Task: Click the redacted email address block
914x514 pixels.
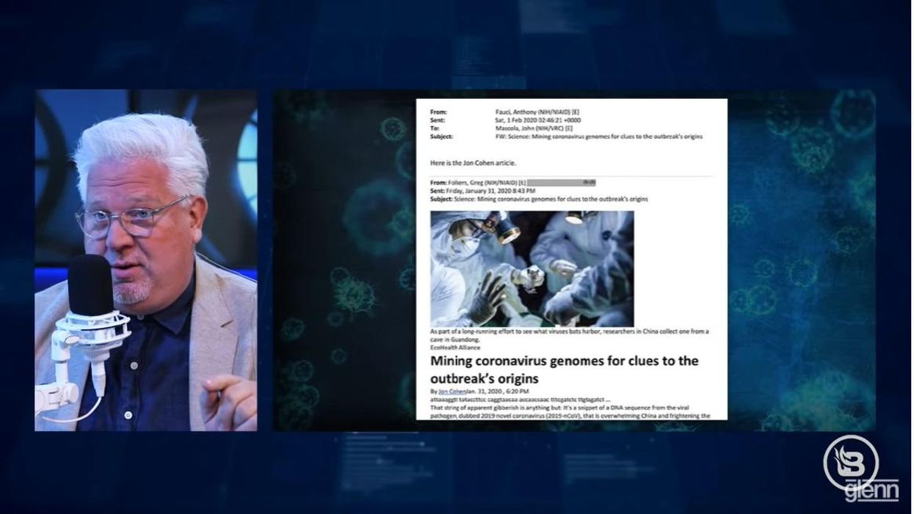Action: coord(558,182)
